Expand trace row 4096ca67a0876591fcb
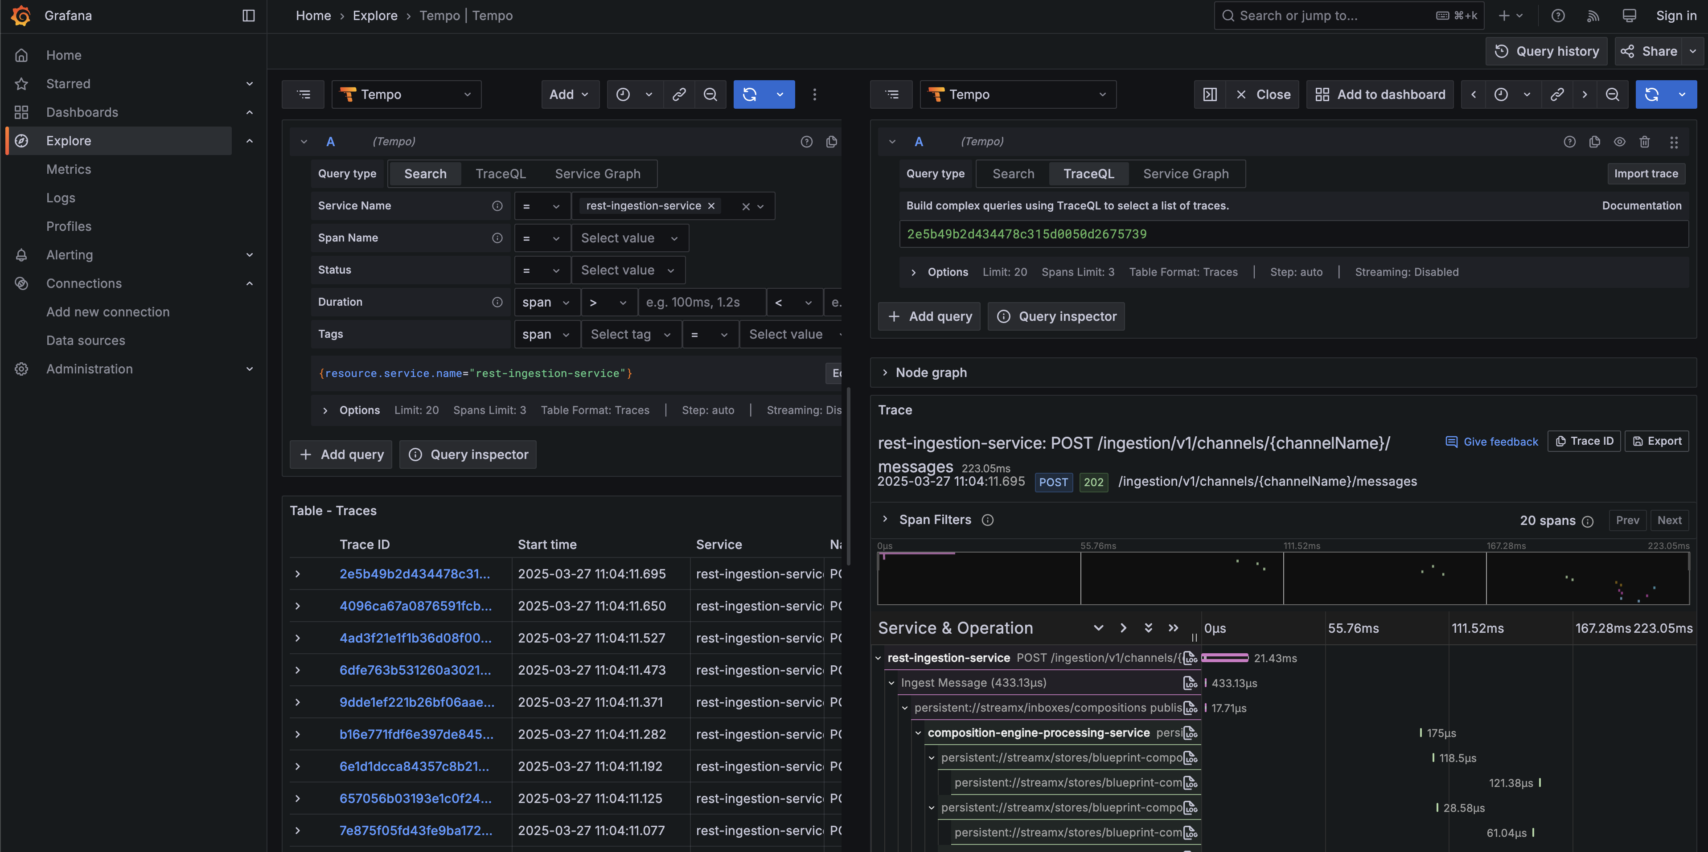 coord(298,606)
